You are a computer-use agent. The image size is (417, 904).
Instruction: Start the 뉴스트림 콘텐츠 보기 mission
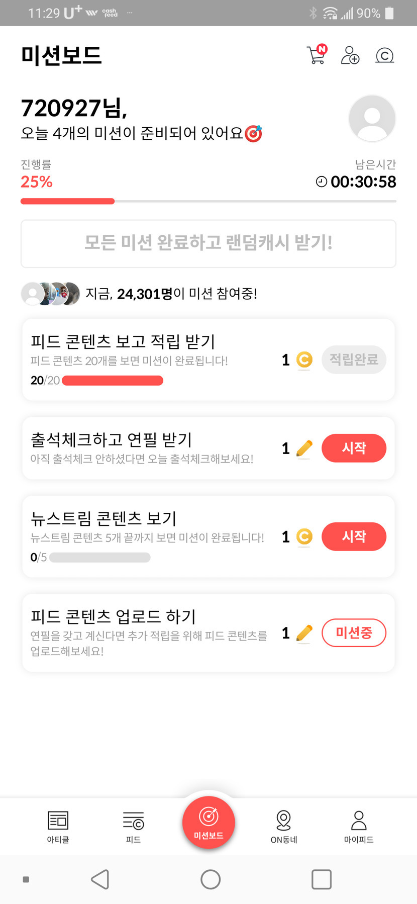tap(354, 536)
